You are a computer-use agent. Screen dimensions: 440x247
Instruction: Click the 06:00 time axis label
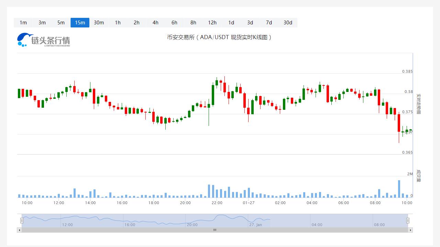[343, 203]
